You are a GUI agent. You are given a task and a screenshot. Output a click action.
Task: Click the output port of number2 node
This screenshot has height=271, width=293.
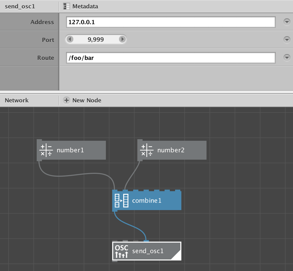[x=140, y=160]
